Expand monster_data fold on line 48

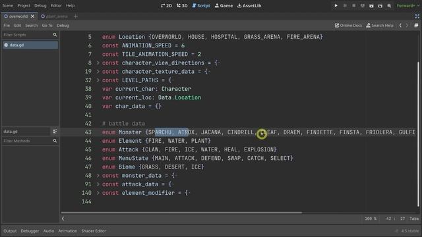(98, 176)
